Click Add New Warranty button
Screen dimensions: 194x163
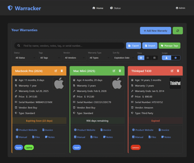tap(156, 31)
